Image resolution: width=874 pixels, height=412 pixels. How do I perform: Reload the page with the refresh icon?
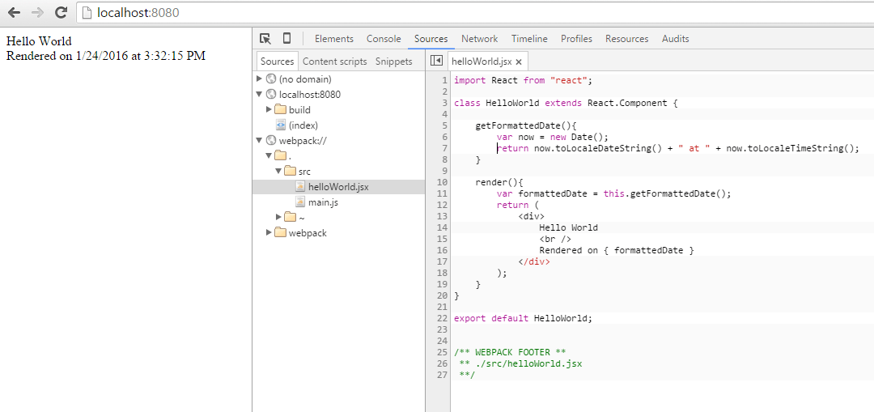tap(62, 11)
